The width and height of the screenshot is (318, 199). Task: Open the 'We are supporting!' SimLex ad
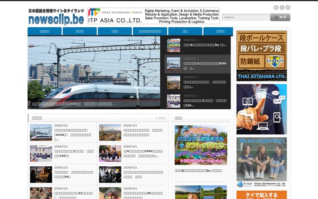(x=261, y=162)
